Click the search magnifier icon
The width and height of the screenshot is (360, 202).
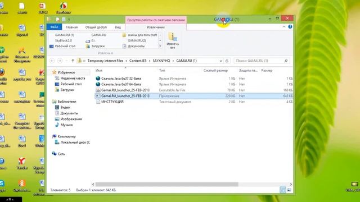(x=286, y=61)
